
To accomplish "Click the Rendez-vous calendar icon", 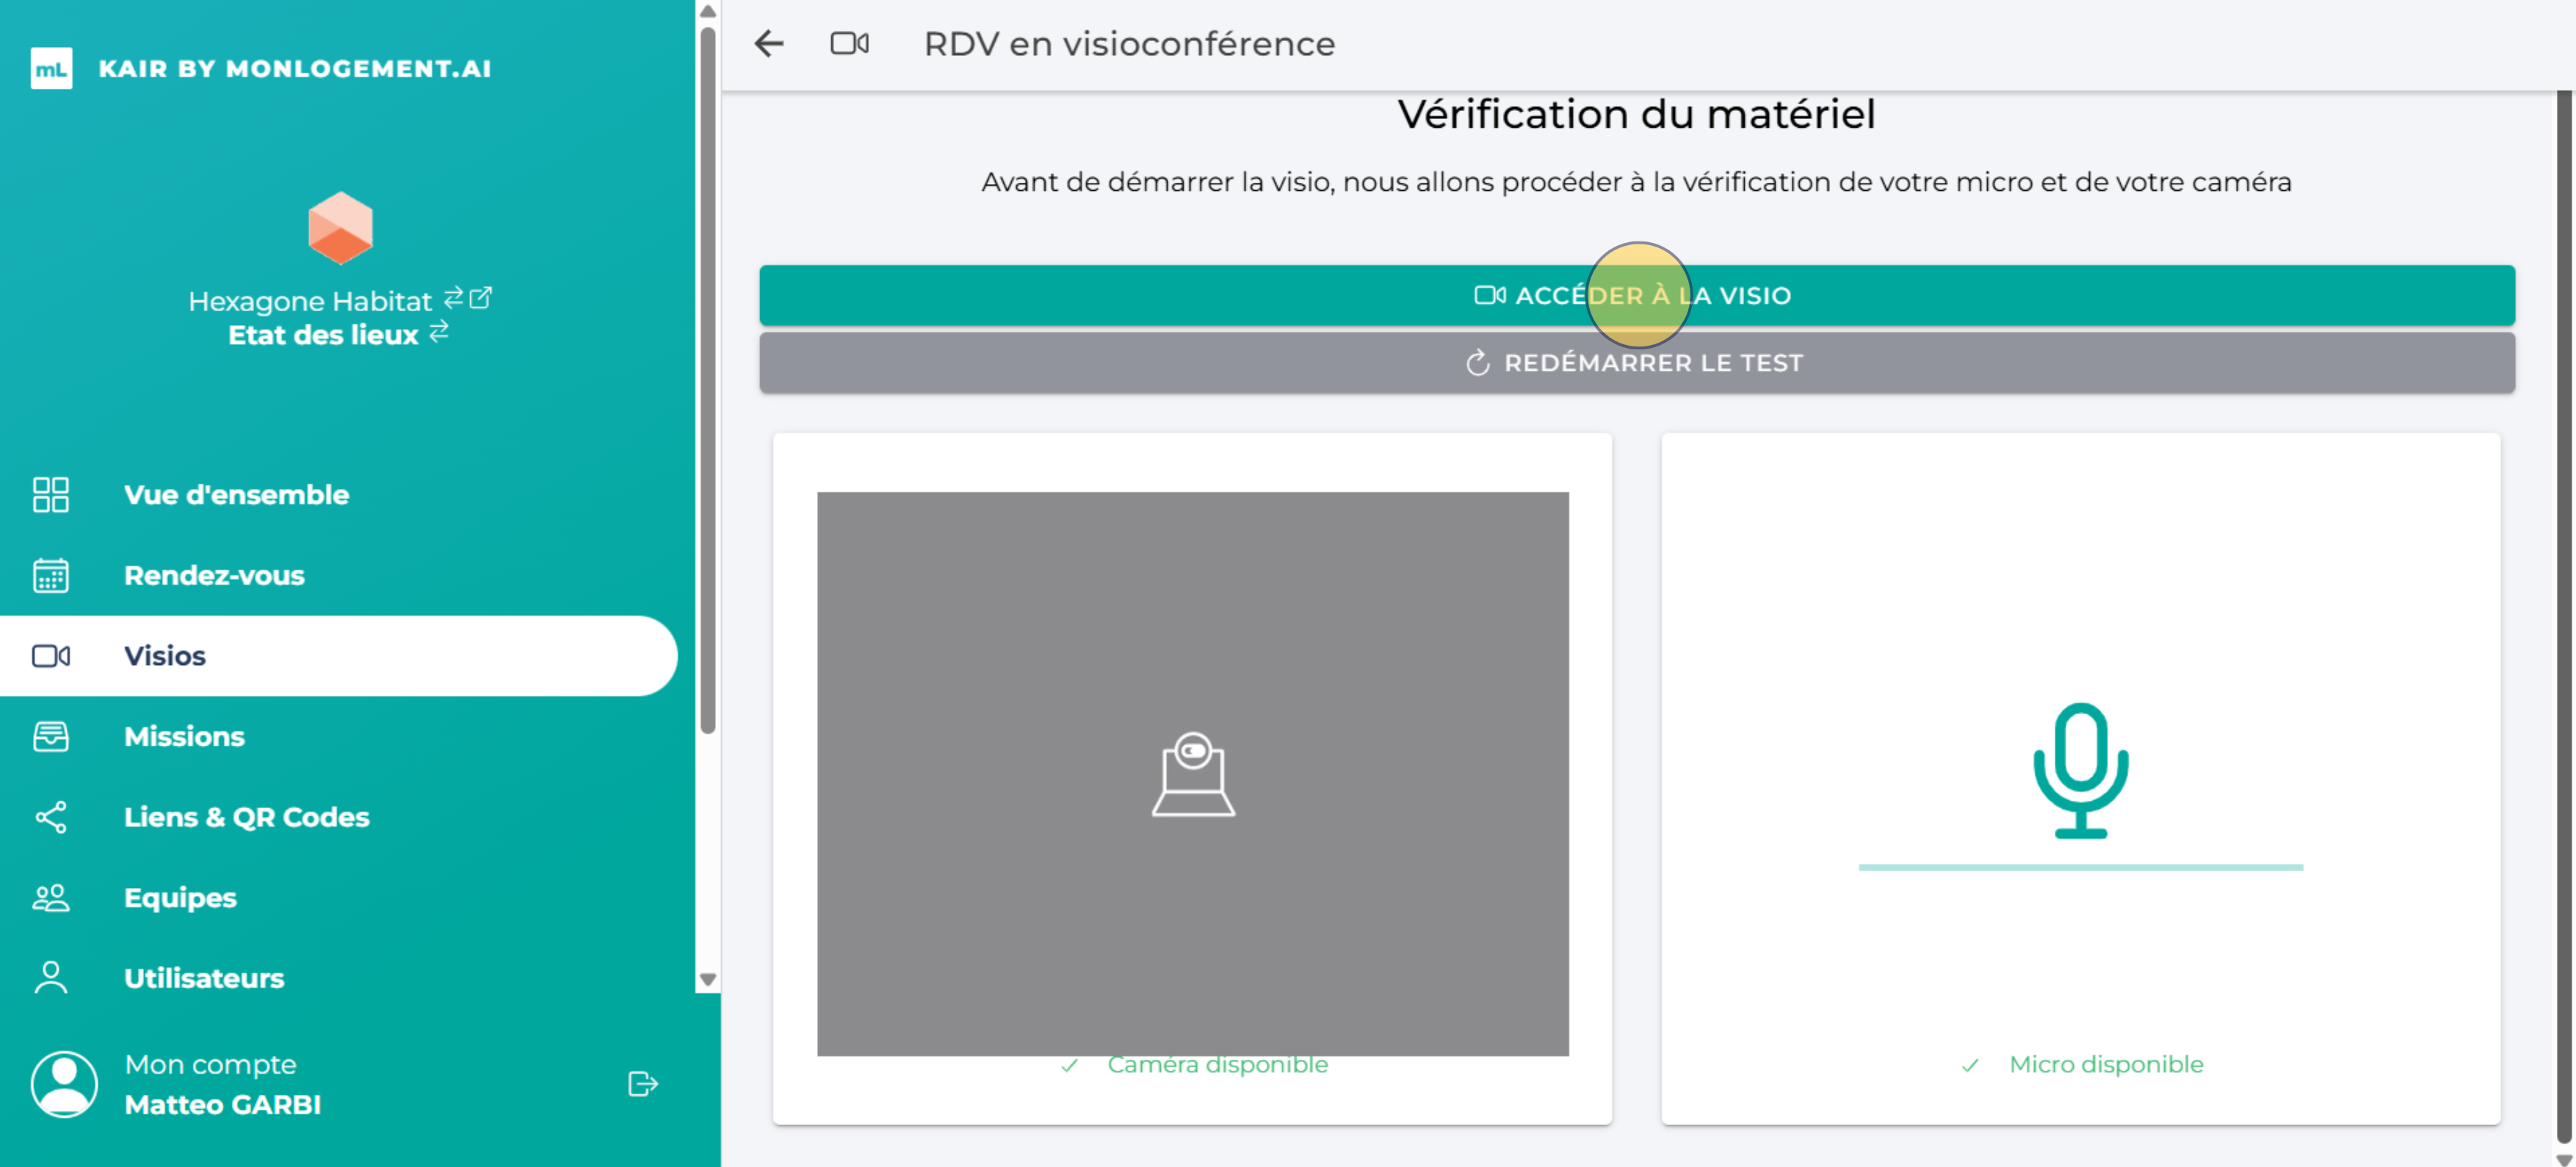I will [x=51, y=575].
